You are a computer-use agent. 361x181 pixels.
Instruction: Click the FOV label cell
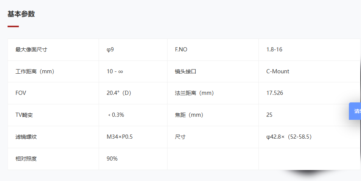point(53,93)
